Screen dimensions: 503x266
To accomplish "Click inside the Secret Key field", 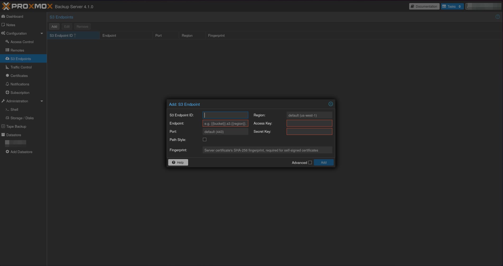I will tap(309, 131).
